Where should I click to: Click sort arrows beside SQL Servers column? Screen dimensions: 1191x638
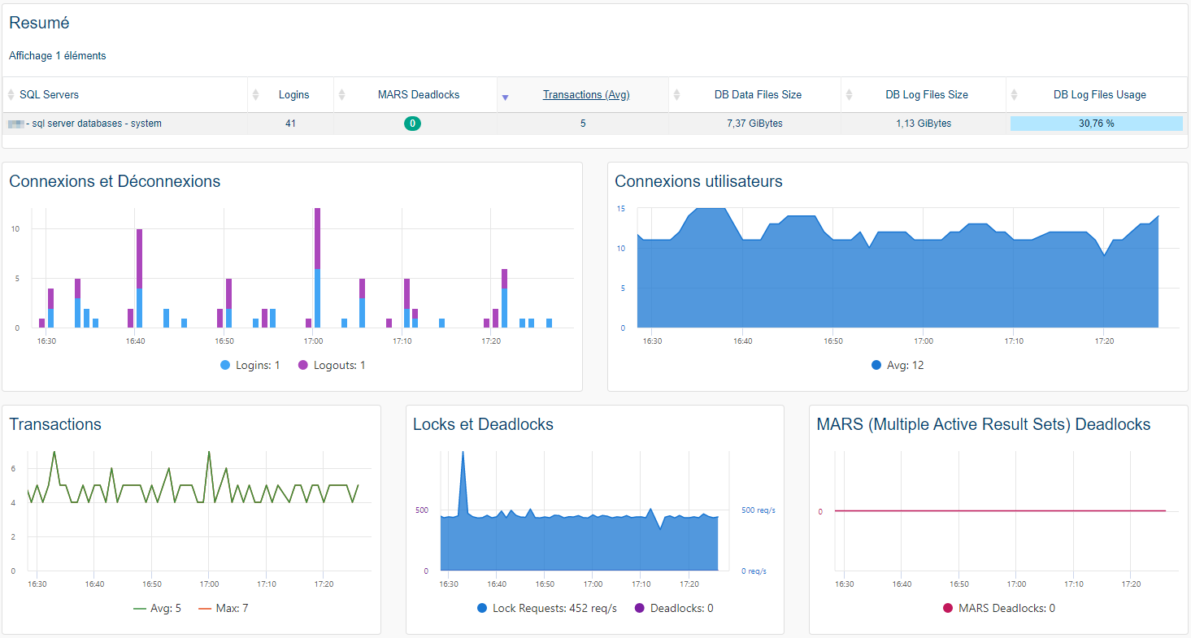click(11, 95)
